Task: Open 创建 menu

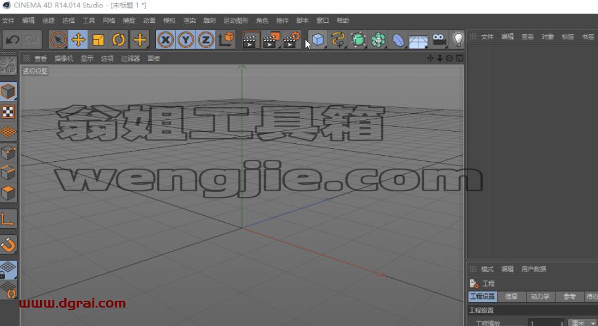Action: click(49, 20)
